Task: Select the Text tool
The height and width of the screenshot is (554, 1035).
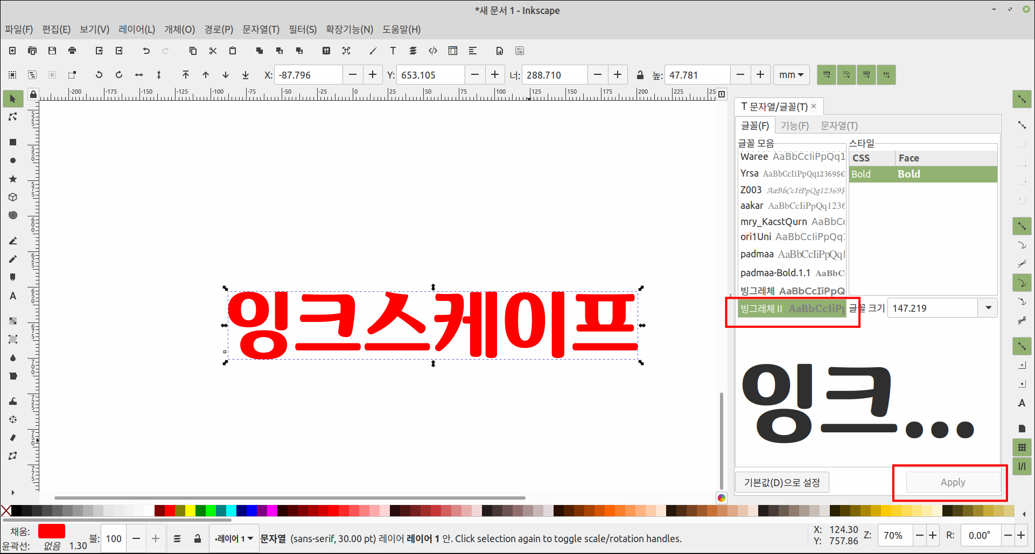Action: [x=13, y=296]
